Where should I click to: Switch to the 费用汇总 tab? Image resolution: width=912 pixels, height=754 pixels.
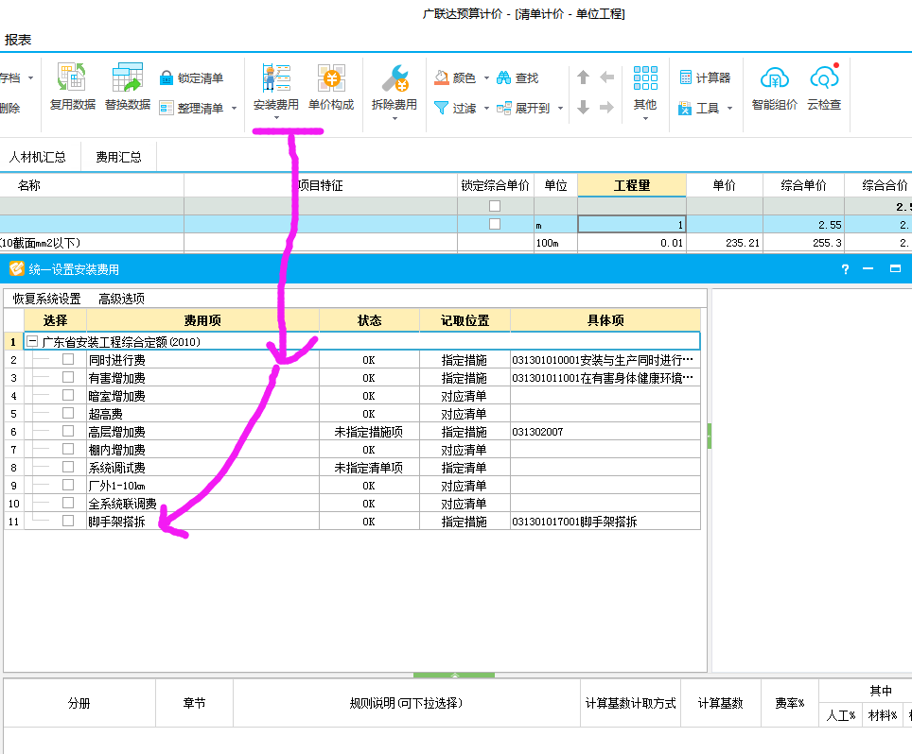pos(118,157)
